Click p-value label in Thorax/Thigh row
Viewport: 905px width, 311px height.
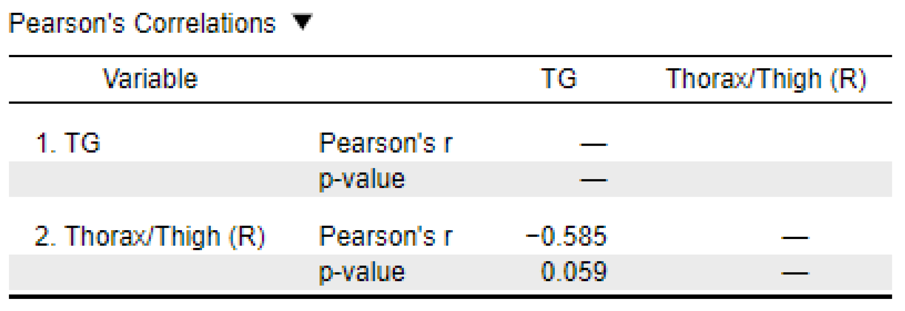pos(362,272)
